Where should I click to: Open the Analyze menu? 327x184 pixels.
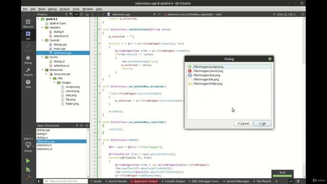64,9
